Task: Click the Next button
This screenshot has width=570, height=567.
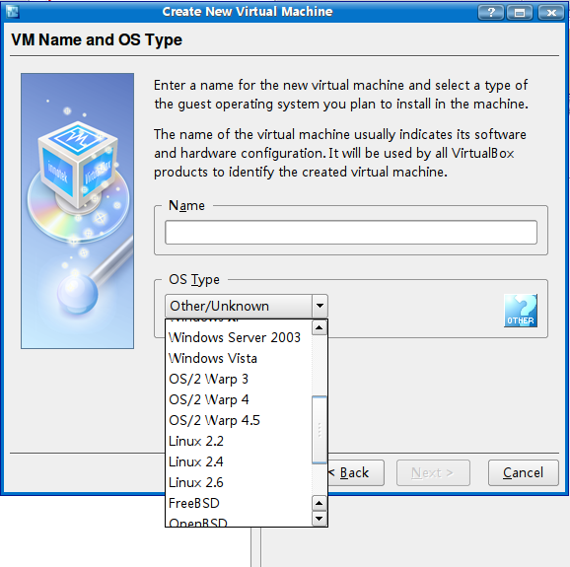Action: click(433, 473)
